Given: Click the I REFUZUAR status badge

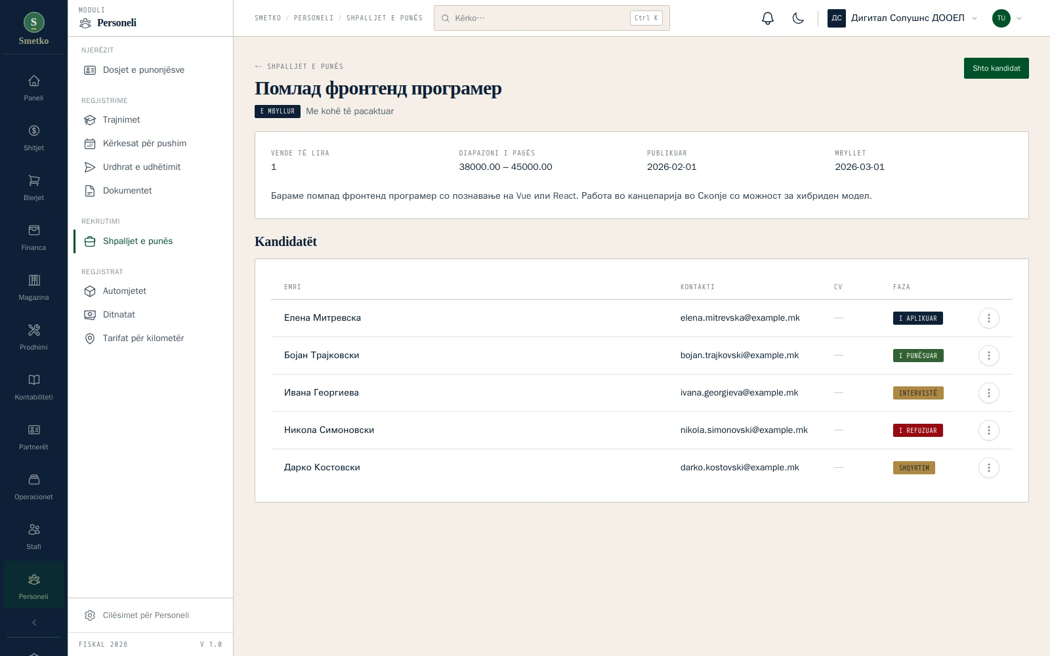Looking at the screenshot, I should [x=918, y=430].
